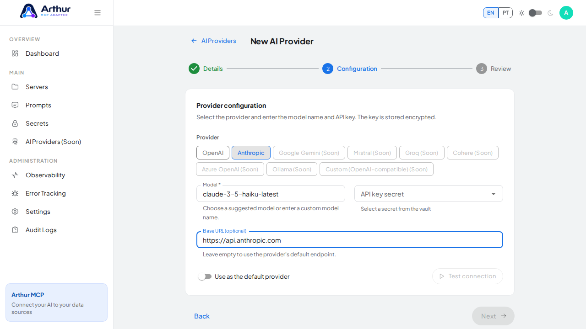The image size is (586, 329).
Task: Click the step 3 Review circle
Action: tap(482, 69)
